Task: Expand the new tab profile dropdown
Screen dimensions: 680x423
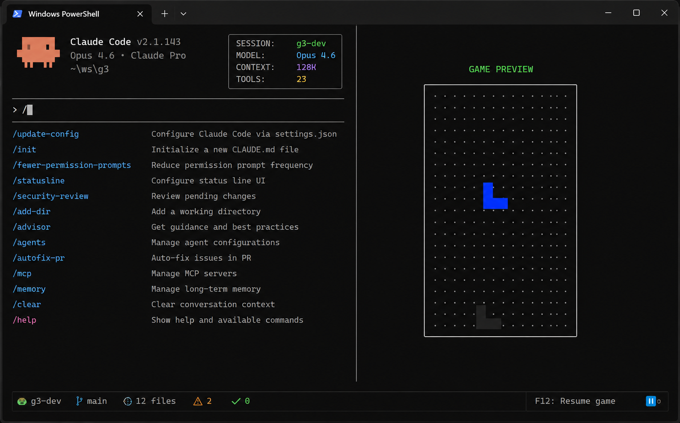Action: (x=183, y=14)
